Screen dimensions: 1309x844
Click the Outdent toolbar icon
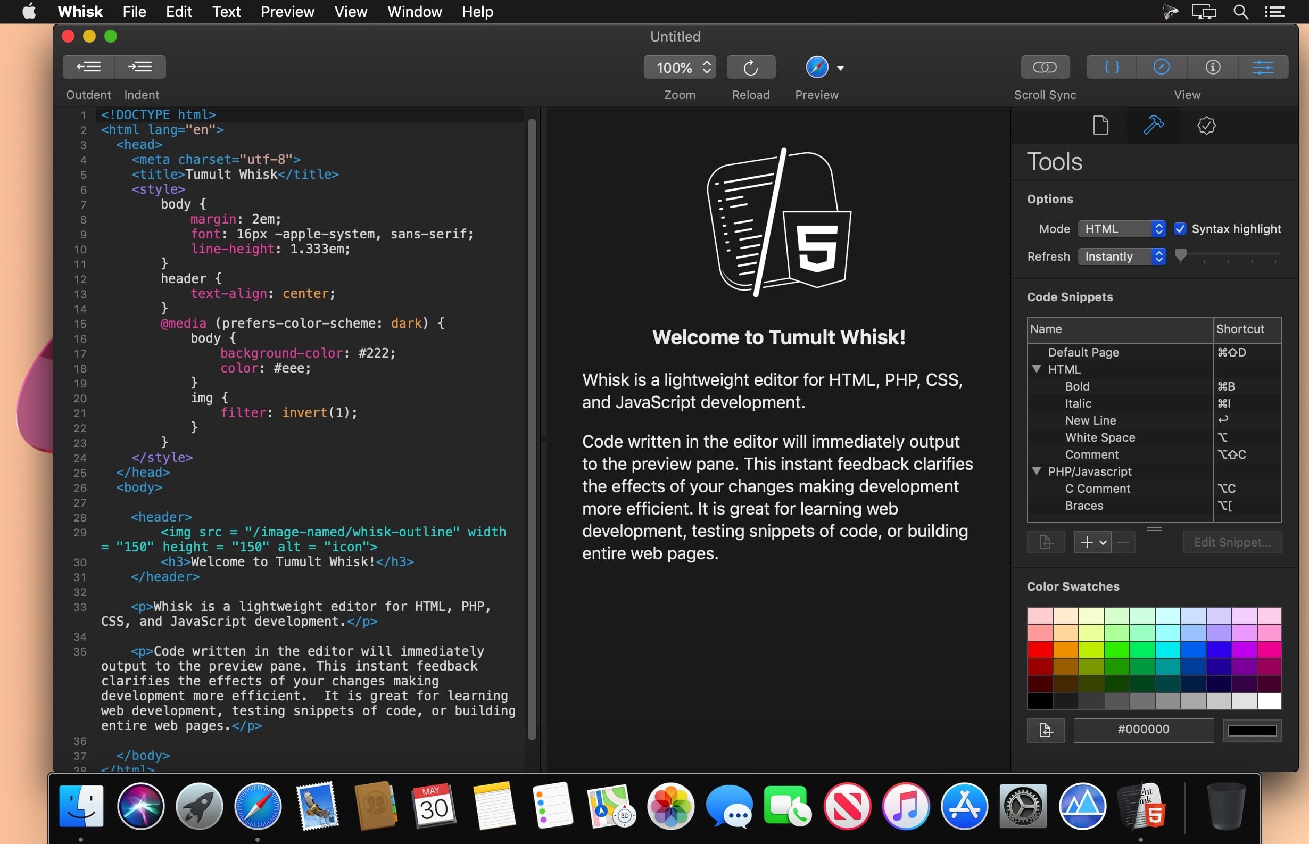pos(89,67)
